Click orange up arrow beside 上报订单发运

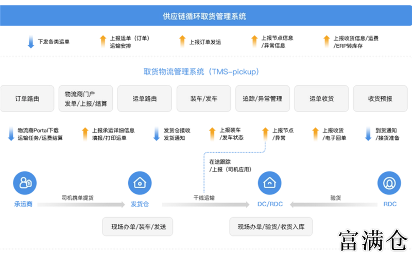[181, 42]
